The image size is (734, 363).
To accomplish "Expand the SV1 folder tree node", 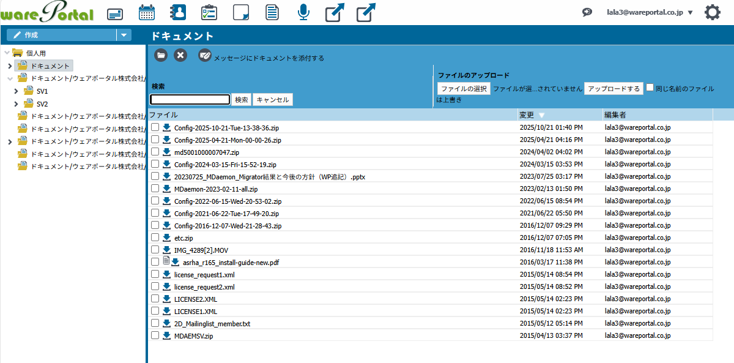I will 16,91.
